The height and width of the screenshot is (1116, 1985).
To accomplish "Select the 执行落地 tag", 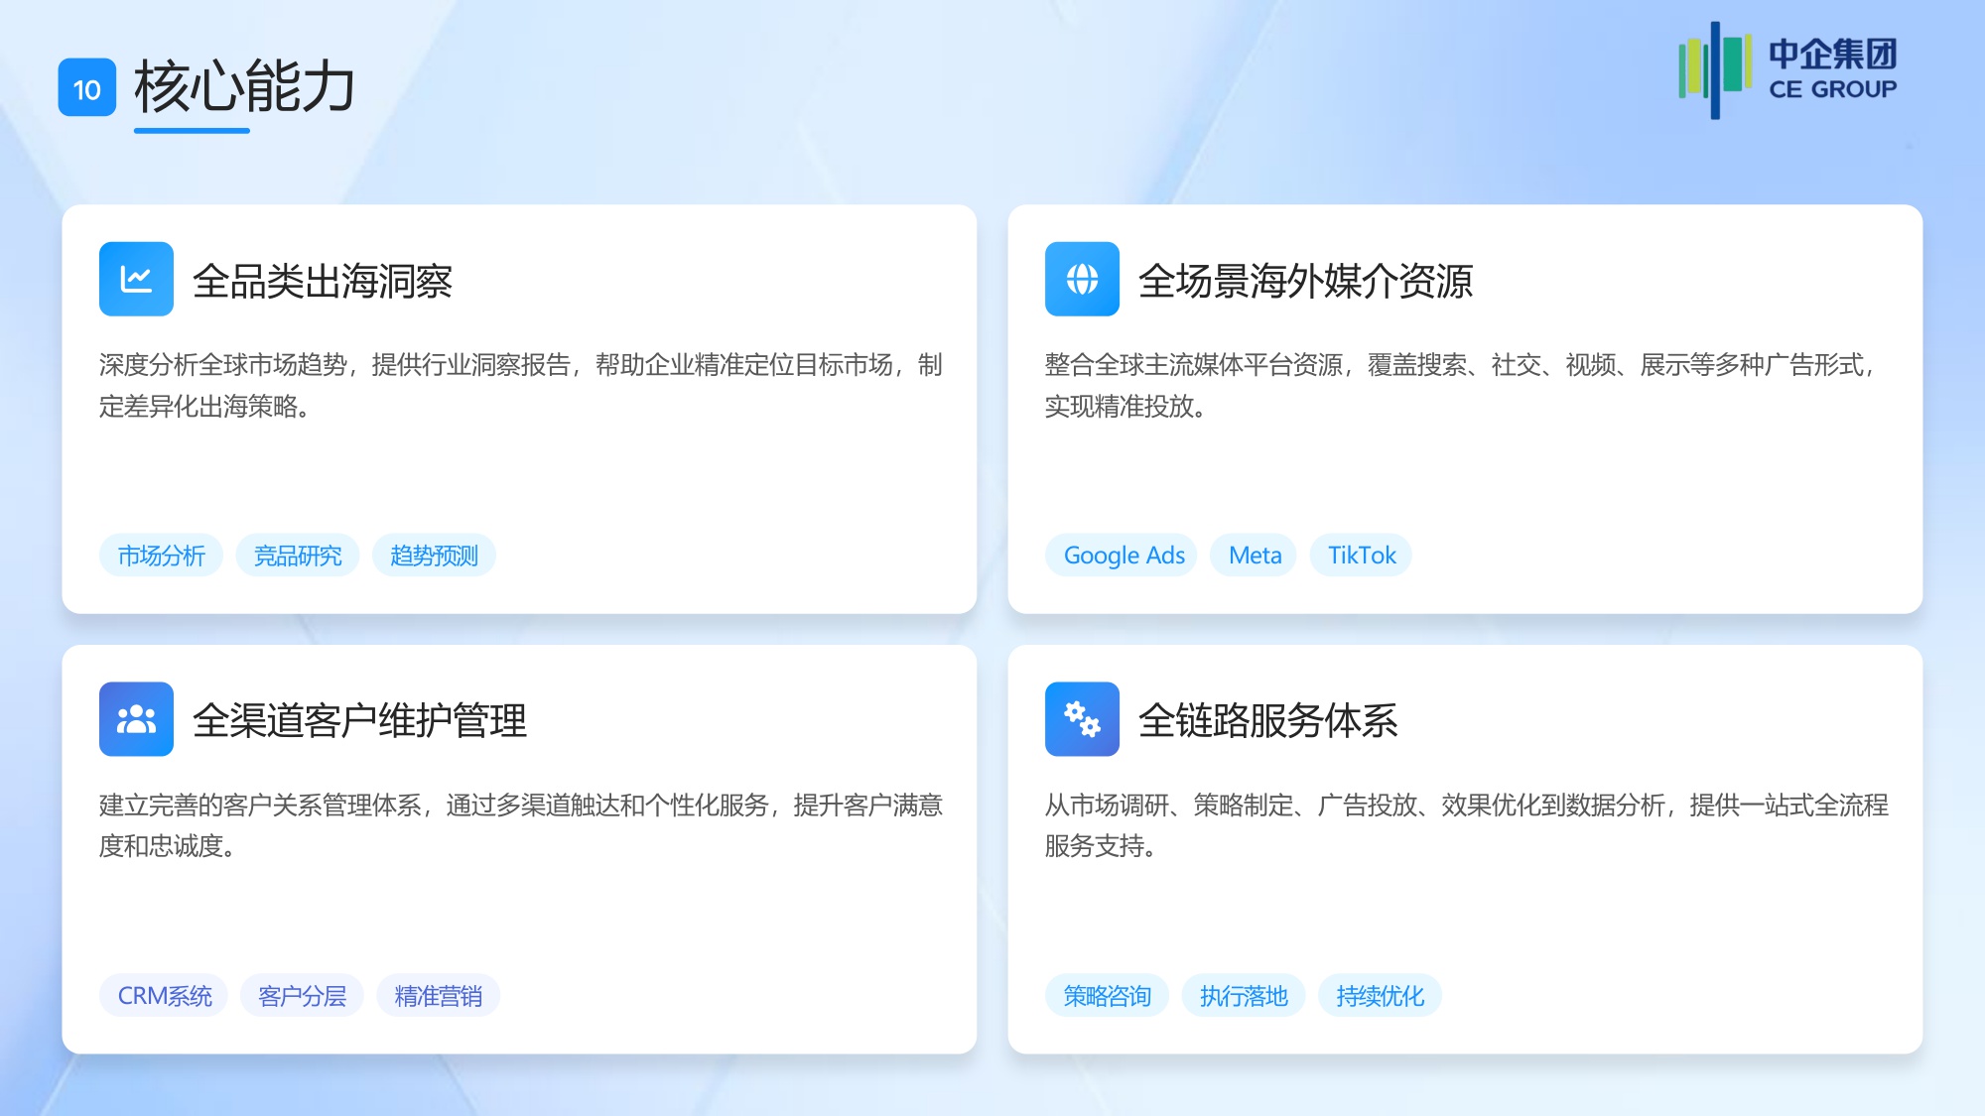I will point(1244,996).
